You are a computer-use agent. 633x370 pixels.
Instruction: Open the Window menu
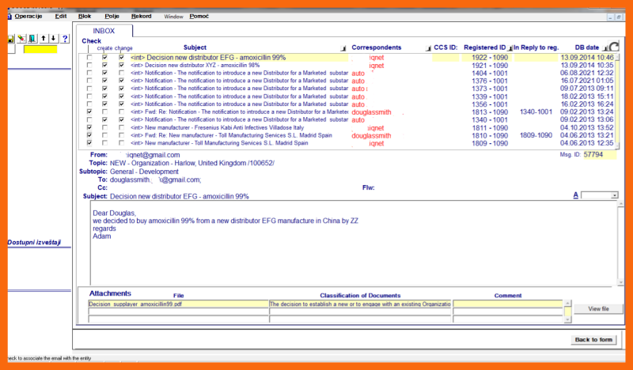tap(173, 17)
